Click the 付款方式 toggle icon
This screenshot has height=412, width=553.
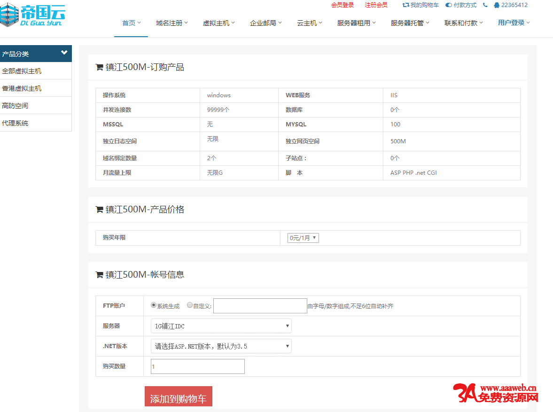point(449,5)
